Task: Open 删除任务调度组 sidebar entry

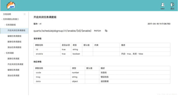Action: (x=14, y=42)
